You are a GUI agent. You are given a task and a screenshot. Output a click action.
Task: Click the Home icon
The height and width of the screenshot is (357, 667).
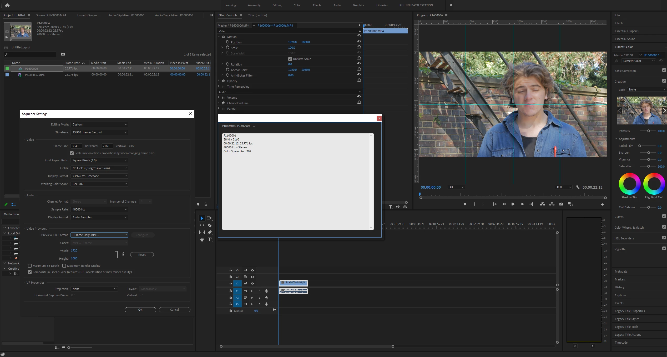7,5
